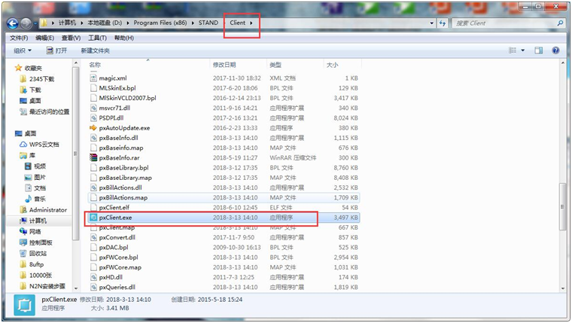572x323 pixels.
Task: Expand the arrow after Client in path
Action: 251,23
